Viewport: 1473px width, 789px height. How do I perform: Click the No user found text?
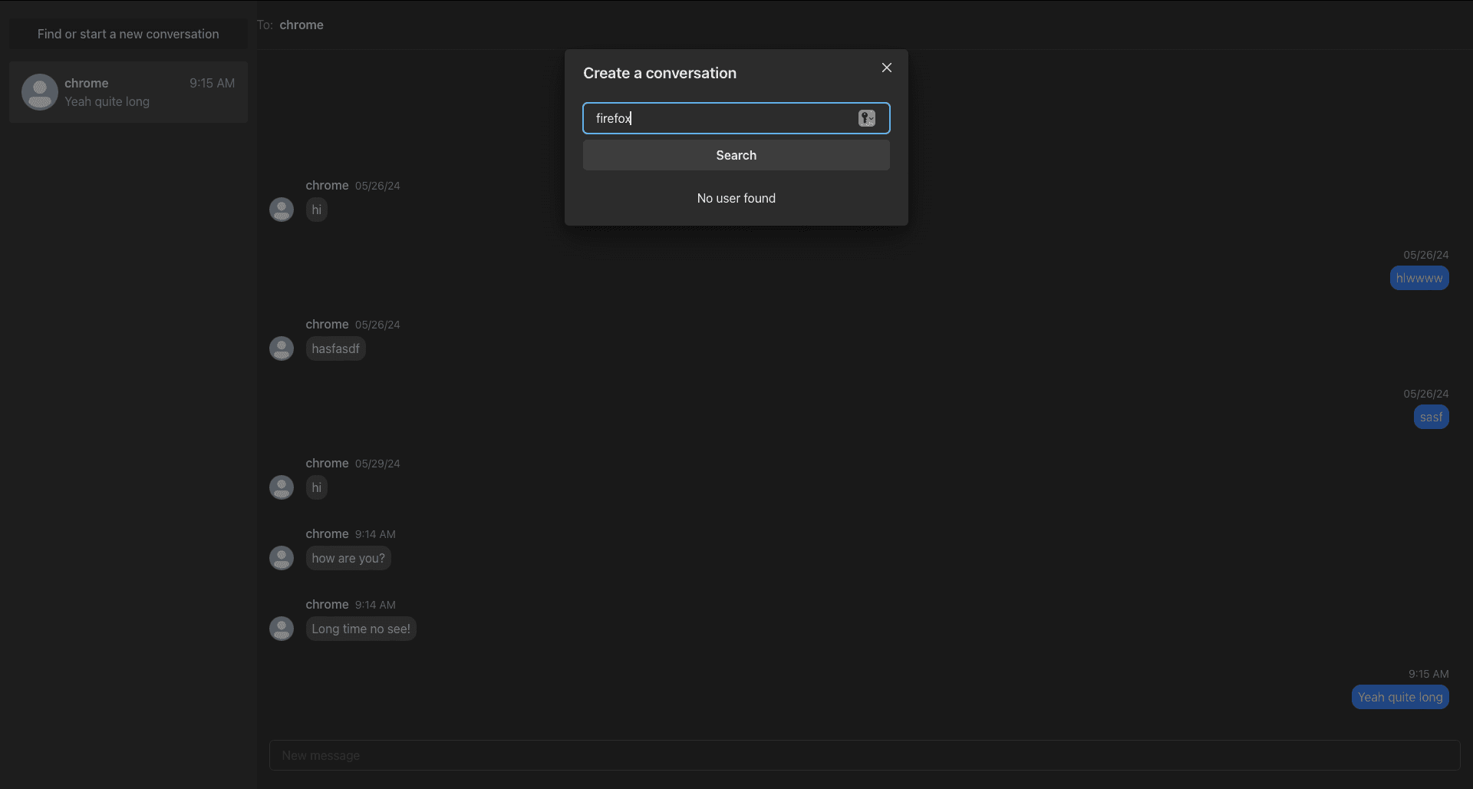pyautogui.click(x=736, y=198)
